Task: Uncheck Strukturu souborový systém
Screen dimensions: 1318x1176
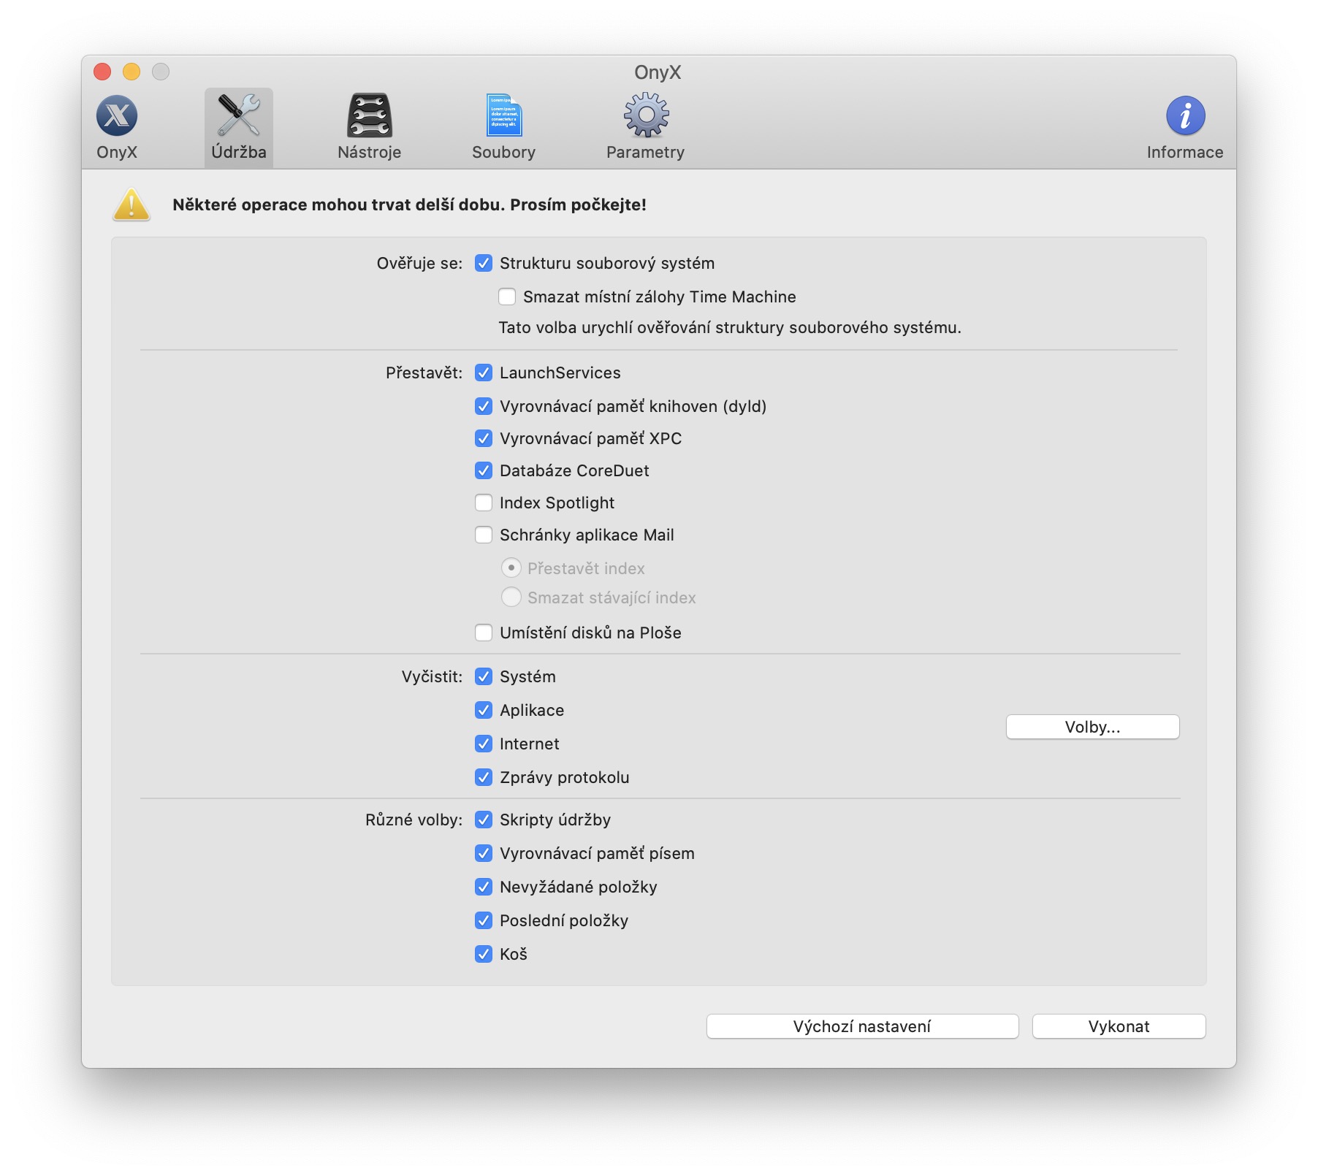Action: click(484, 263)
